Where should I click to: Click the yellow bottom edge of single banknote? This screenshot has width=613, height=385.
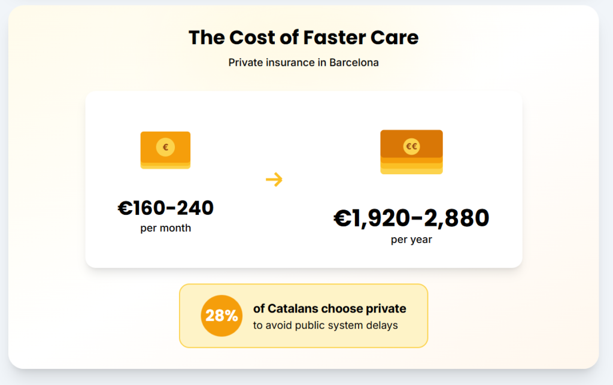point(165,166)
